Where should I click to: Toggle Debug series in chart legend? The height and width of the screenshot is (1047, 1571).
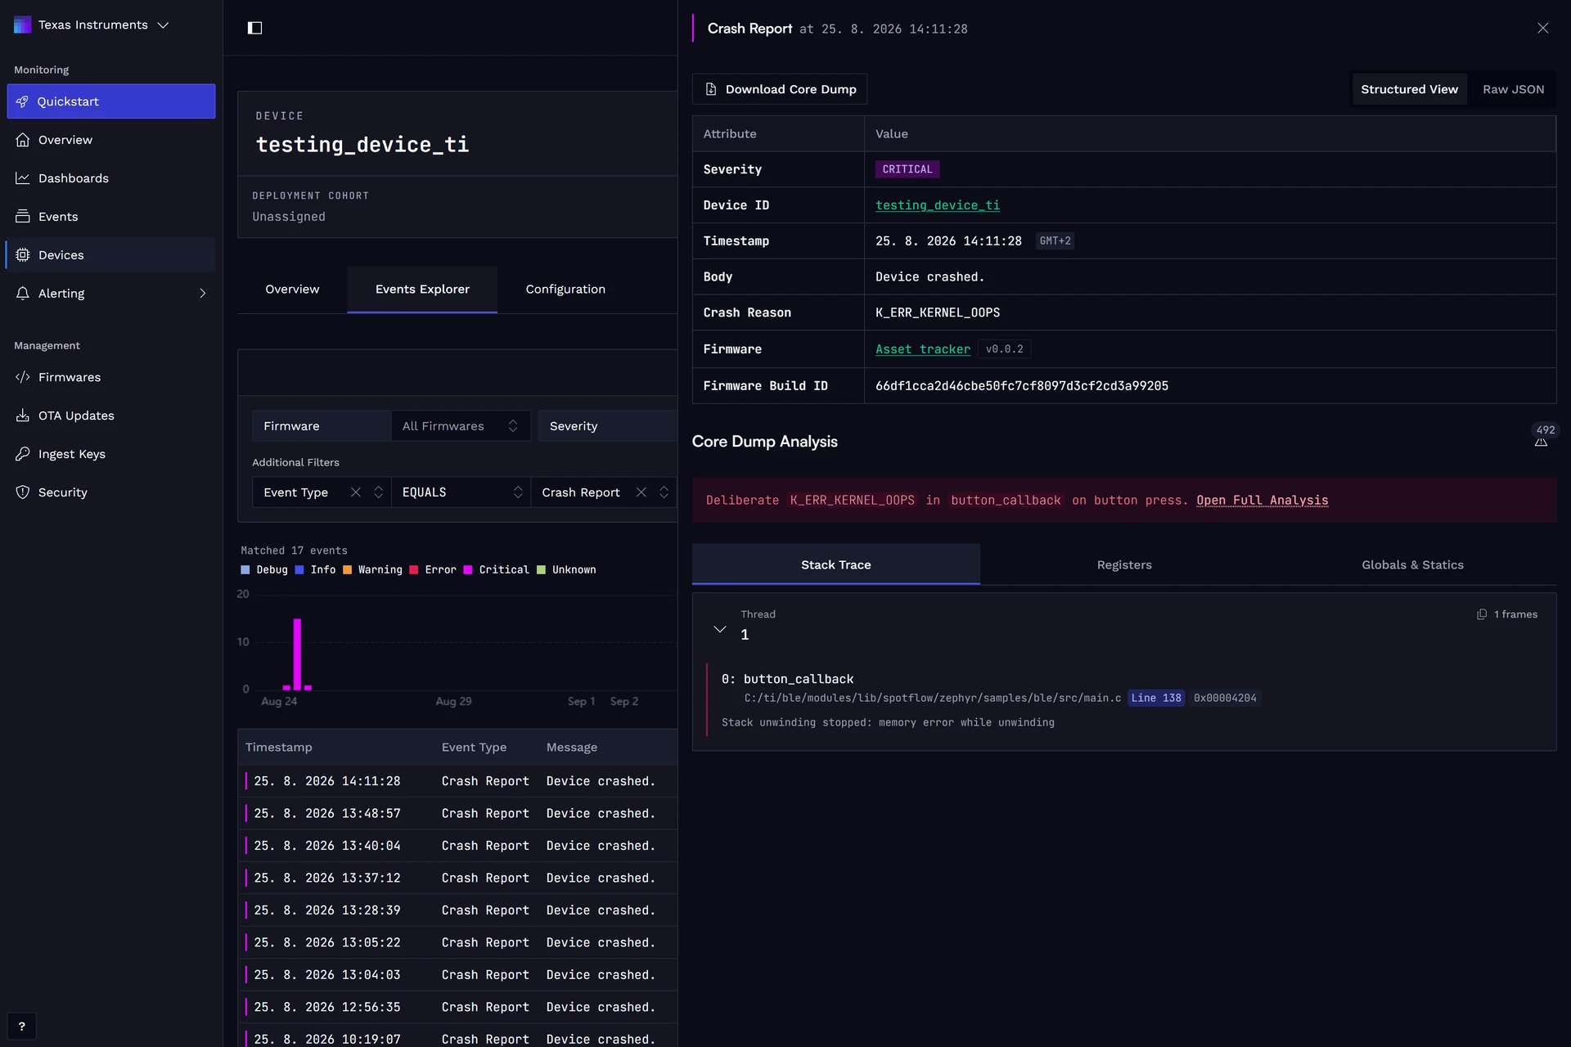(x=264, y=570)
